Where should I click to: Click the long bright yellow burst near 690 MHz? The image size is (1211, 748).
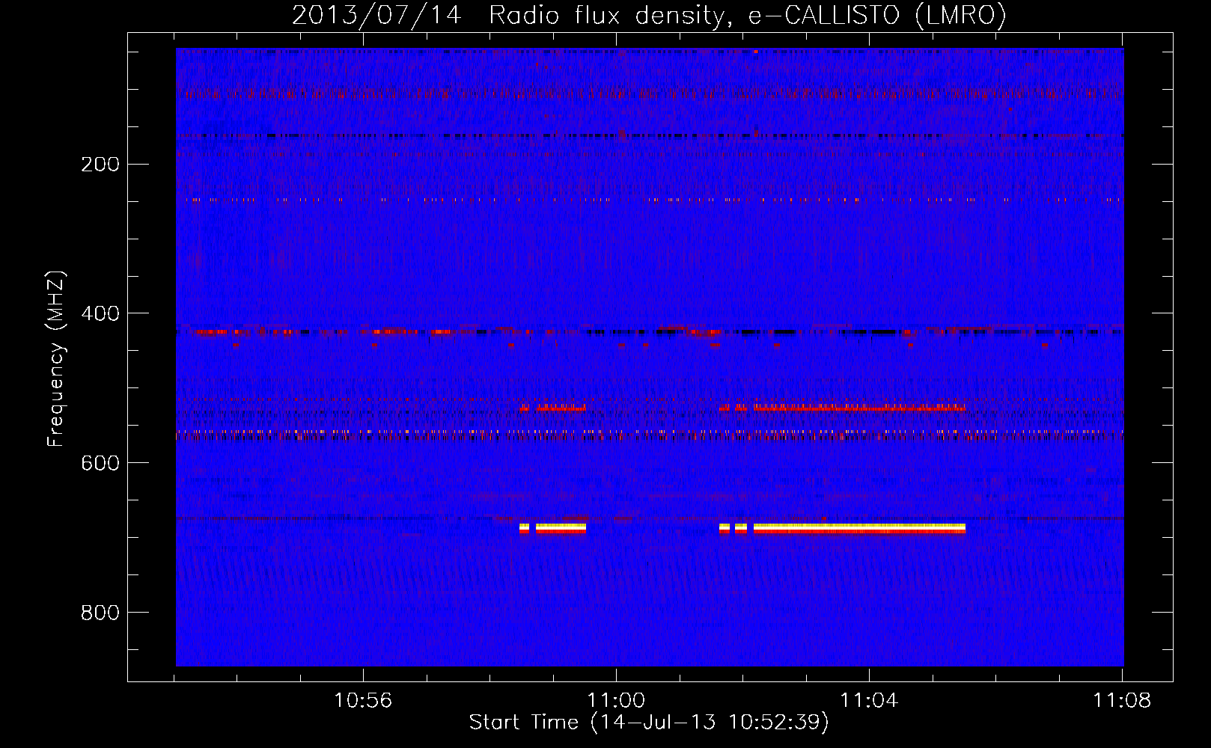pyautogui.click(x=859, y=529)
